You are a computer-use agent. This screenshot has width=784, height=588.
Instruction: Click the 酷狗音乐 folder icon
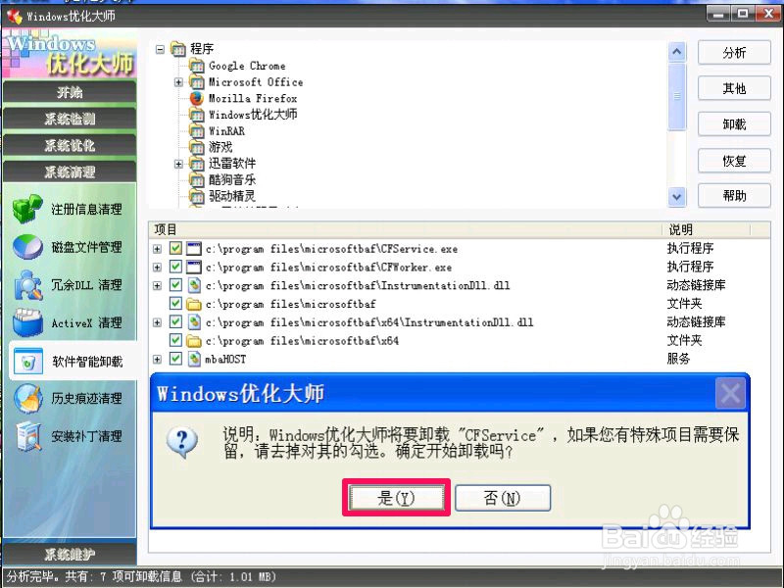[x=197, y=180]
